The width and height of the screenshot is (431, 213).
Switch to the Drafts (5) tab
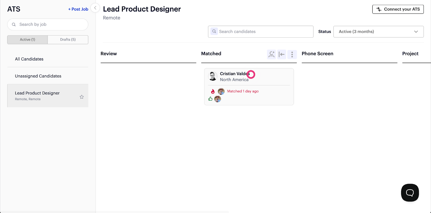[68, 40]
